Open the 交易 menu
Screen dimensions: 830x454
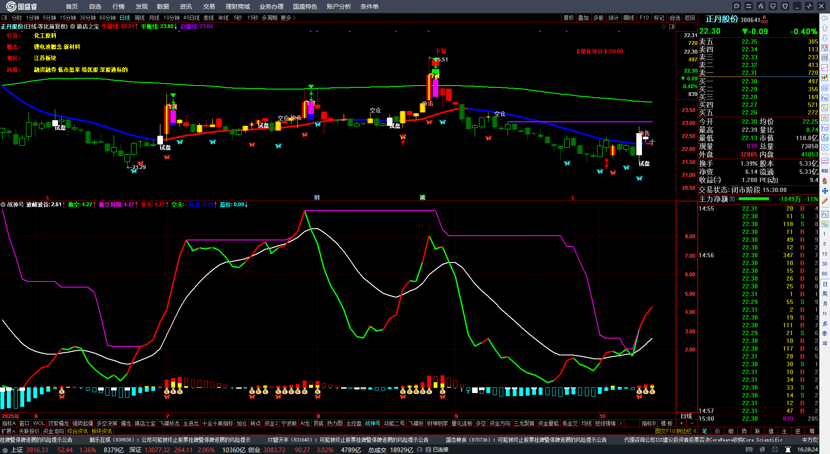pyautogui.click(x=209, y=6)
